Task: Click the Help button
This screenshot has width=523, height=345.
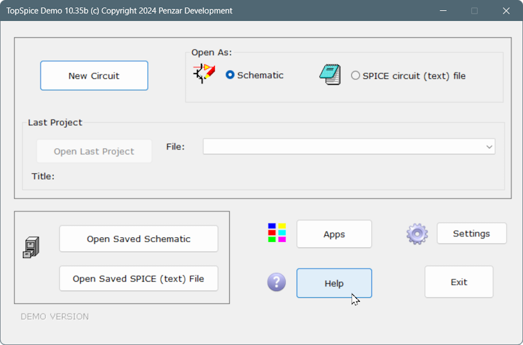Action: (334, 283)
